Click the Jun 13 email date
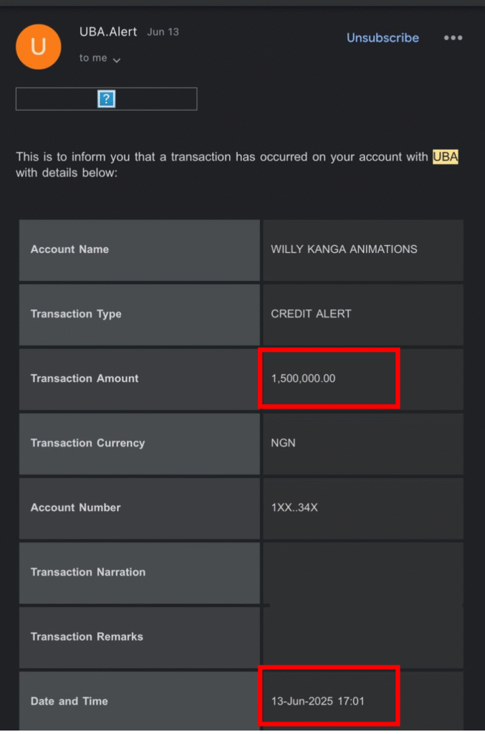Screen dimensions: 485x734 [163, 32]
